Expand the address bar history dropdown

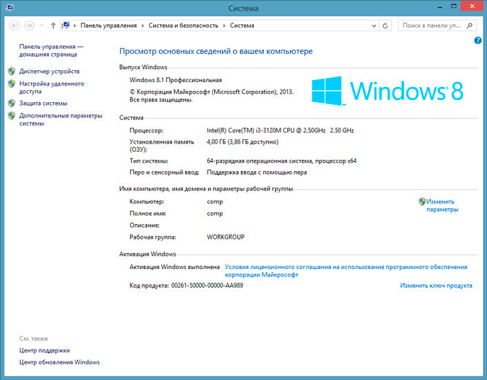[374, 26]
